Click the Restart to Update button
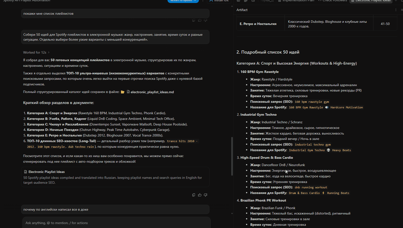 click(183, 1)
